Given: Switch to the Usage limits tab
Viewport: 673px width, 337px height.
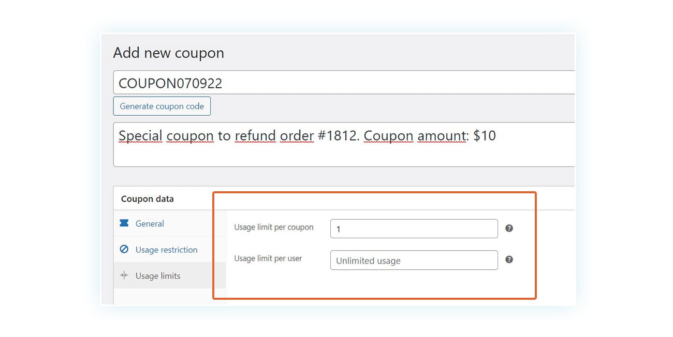Looking at the screenshot, I should click(157, 275).
